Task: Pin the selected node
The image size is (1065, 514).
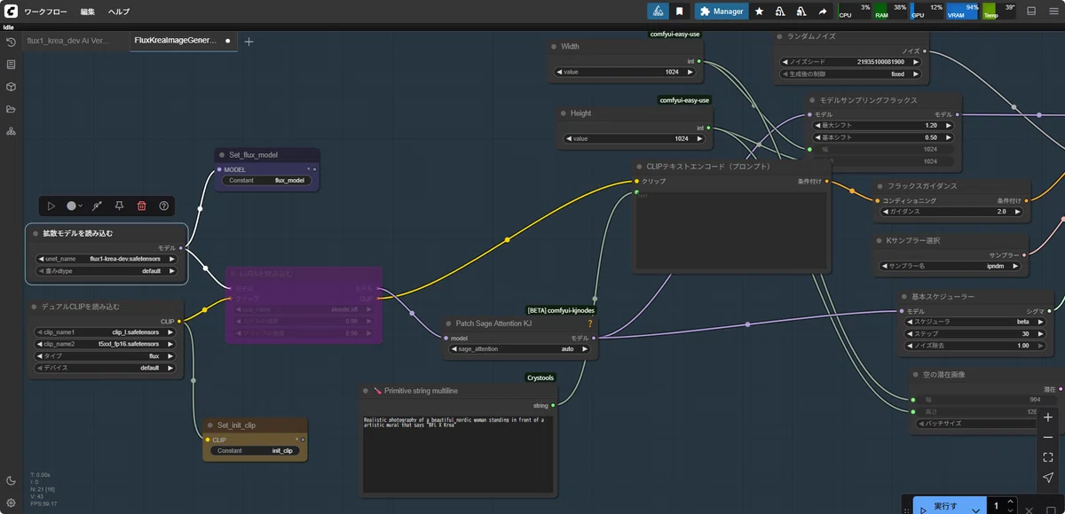Action: click(x=119, y=206)
